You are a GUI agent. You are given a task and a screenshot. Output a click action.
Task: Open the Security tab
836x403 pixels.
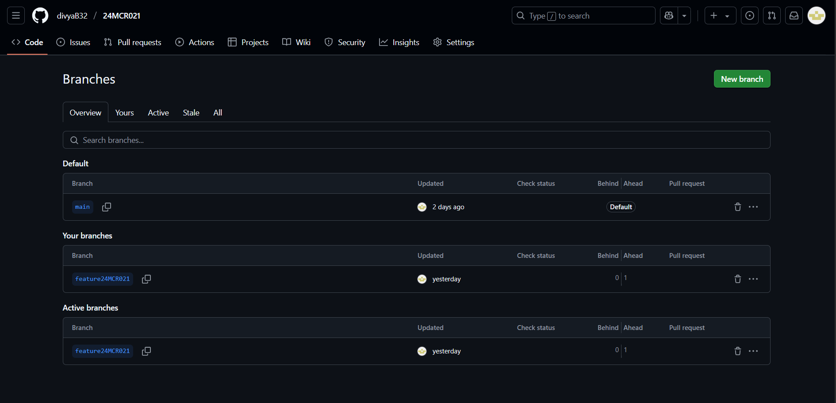tap(345, 42)
